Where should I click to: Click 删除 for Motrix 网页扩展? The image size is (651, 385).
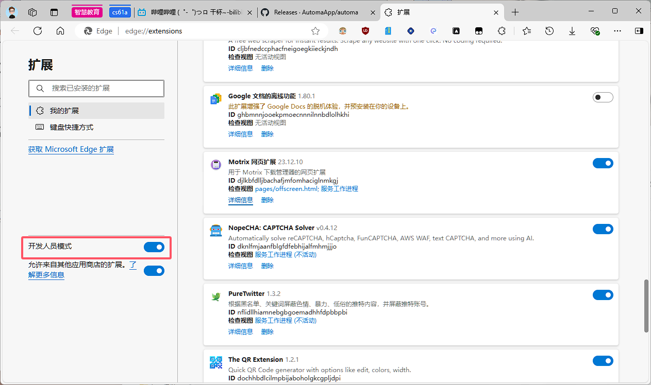click(268, 200)
